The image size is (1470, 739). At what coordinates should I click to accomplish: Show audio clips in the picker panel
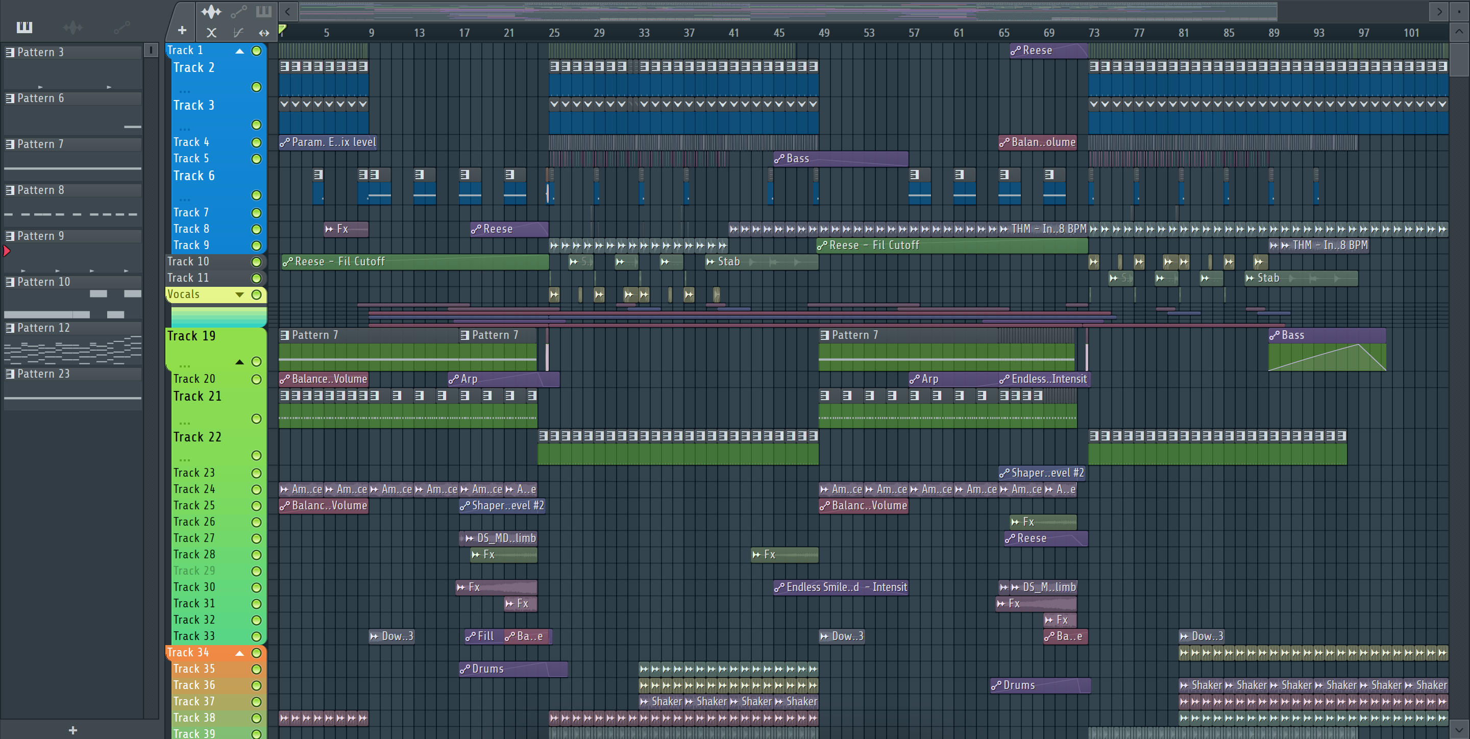[x=72, y=27]
